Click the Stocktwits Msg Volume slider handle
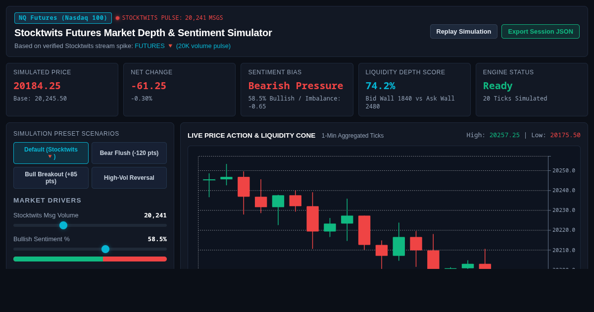The height and width of the screenshot is (312, 594). 63,225
